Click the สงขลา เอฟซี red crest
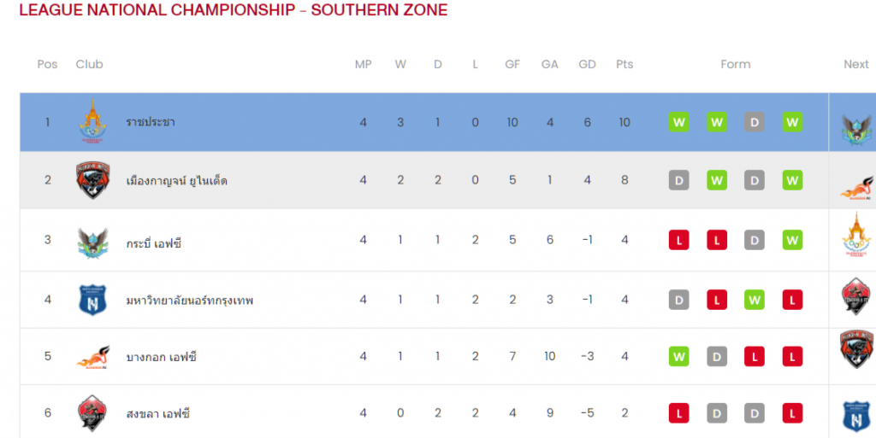876x438 pixels. 92,413
